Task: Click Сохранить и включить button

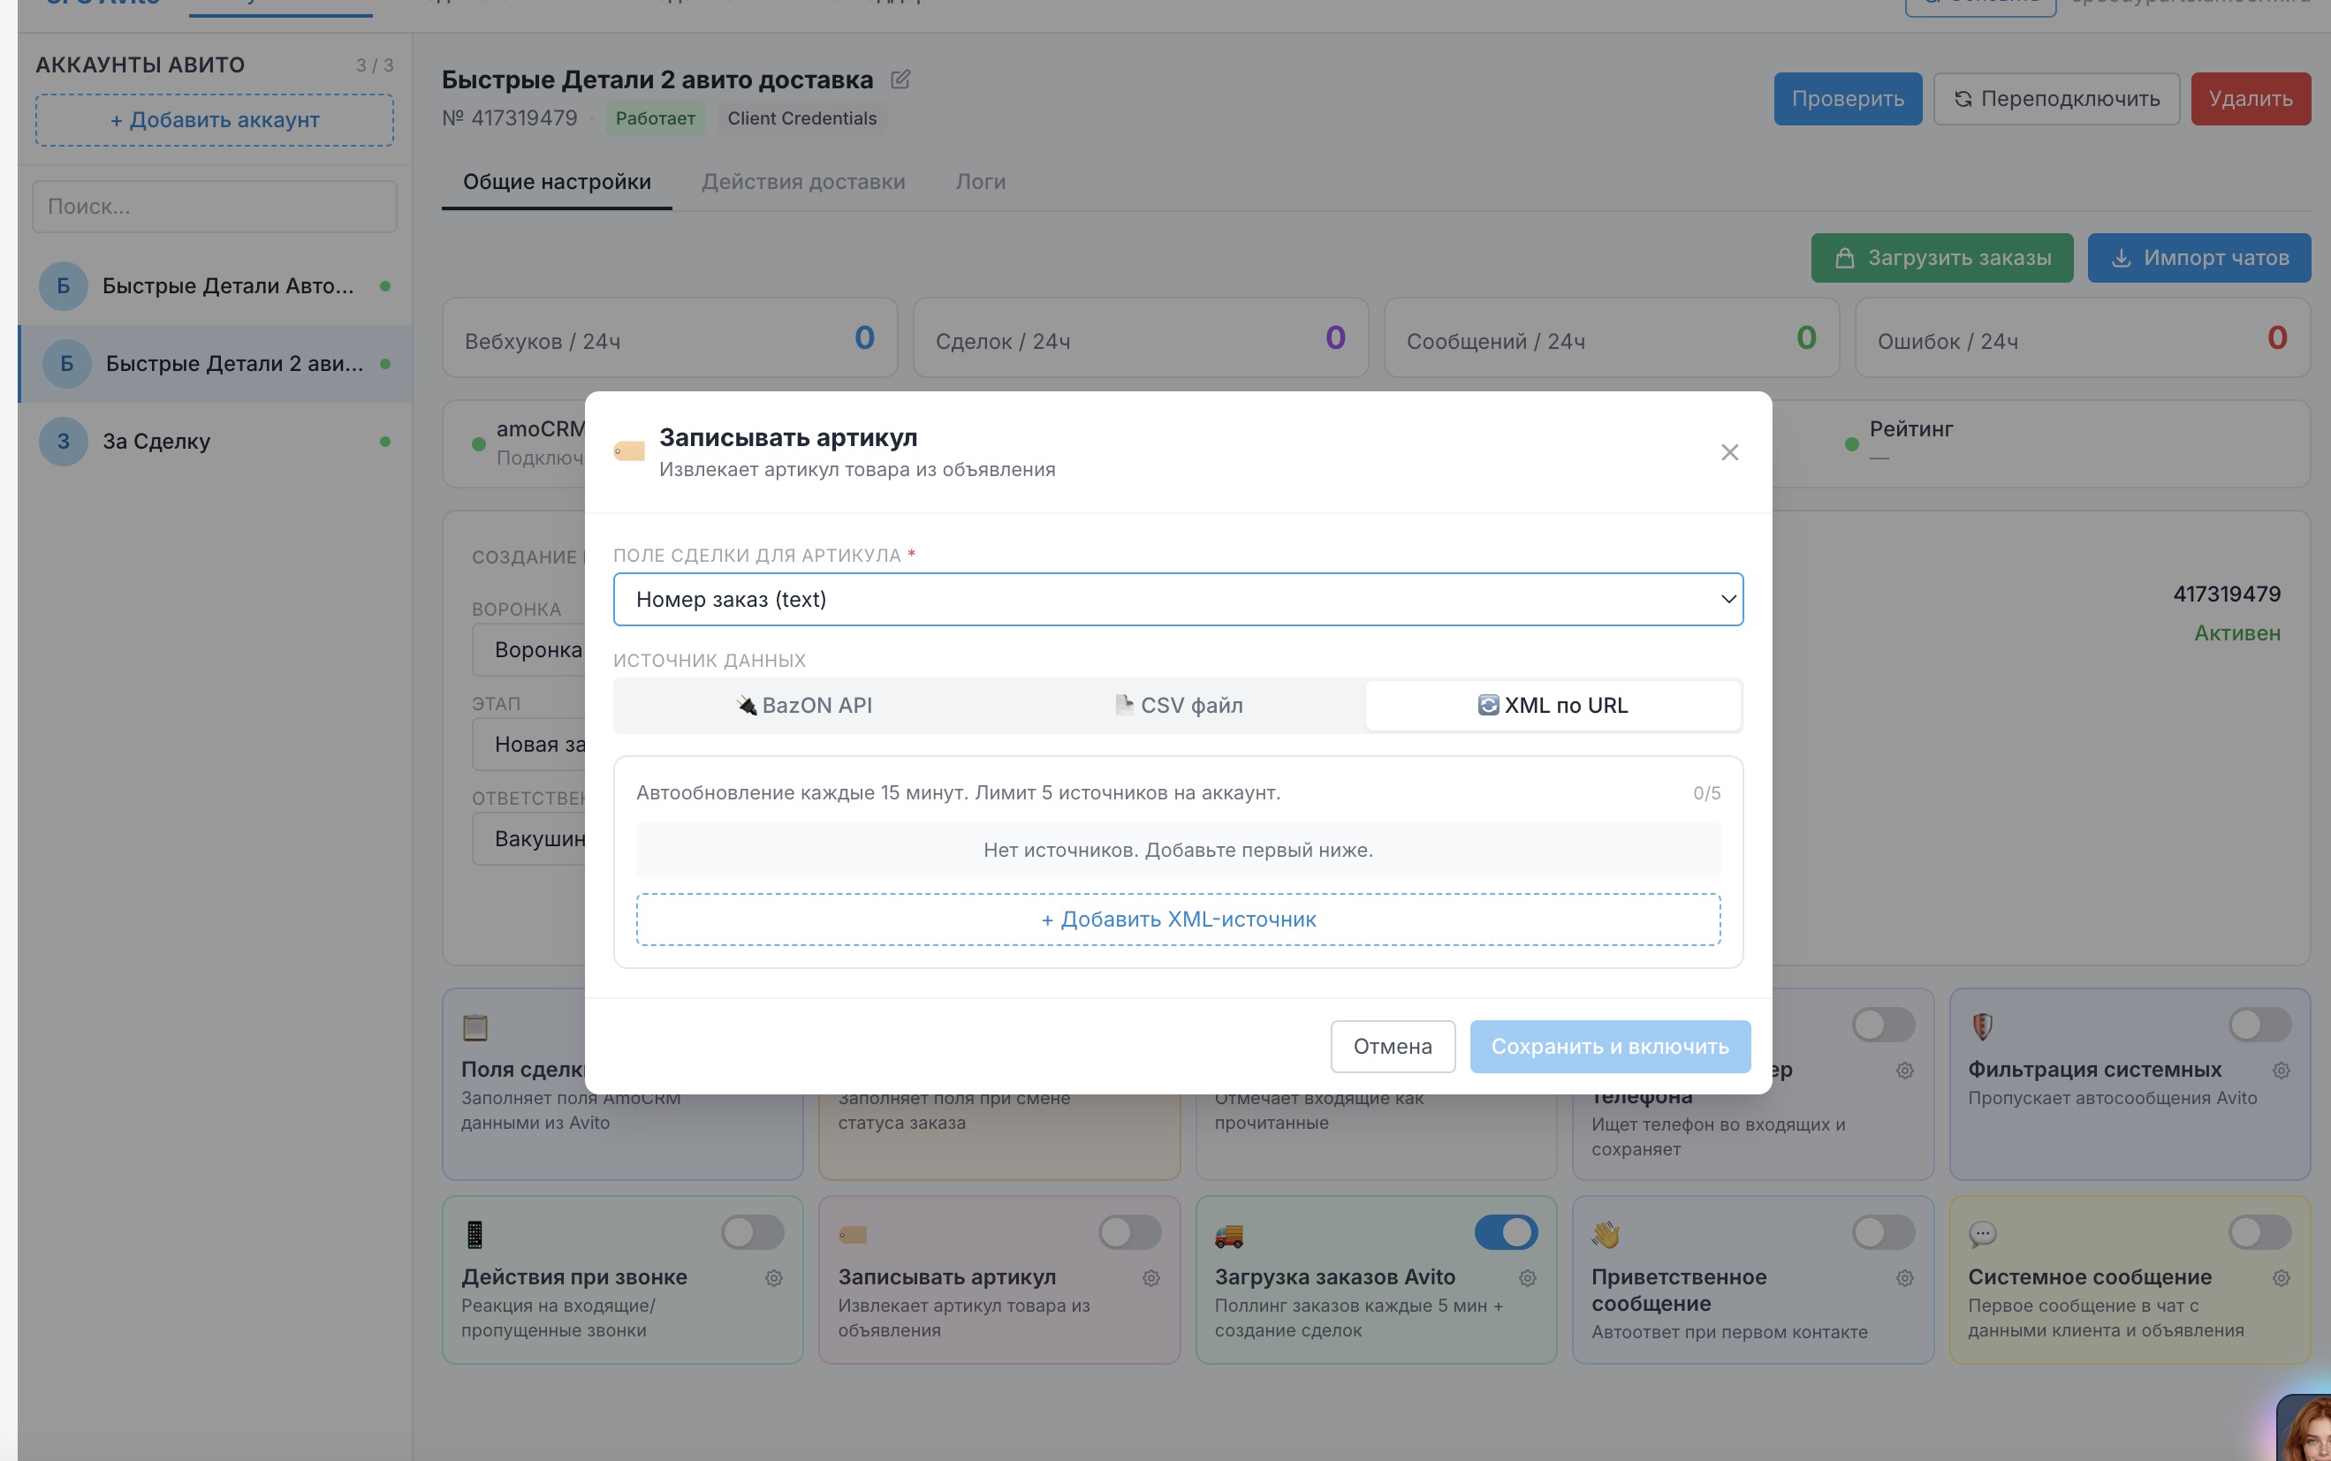Action: coord(1609,1047)
